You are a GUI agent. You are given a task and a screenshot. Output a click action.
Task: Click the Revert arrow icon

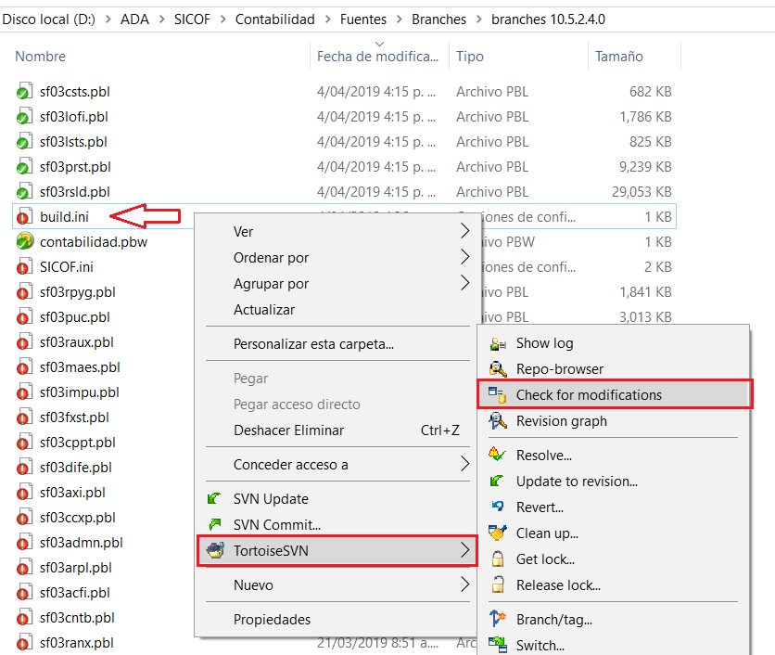tap(498, 507)
